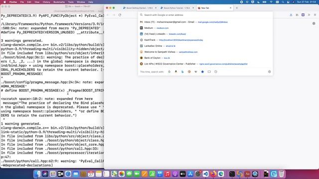Open the KashTrack localhost suggestion
The width and height of the screenshot is (319, 179).
point(205,40)
